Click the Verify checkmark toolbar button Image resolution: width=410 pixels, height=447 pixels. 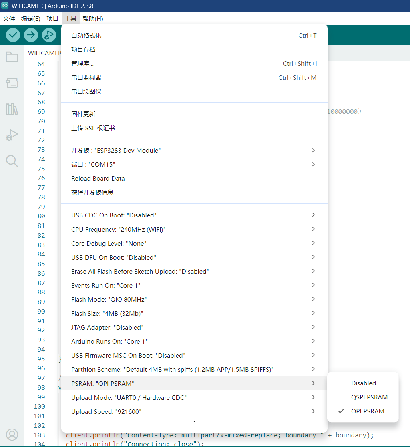tap(13, 35)
